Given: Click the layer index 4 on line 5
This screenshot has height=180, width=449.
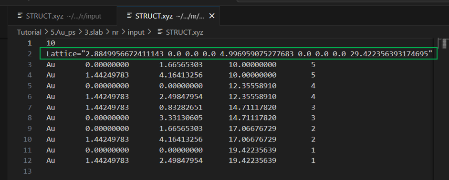Looking at the screenshot, I should click(x=313, y=86).
